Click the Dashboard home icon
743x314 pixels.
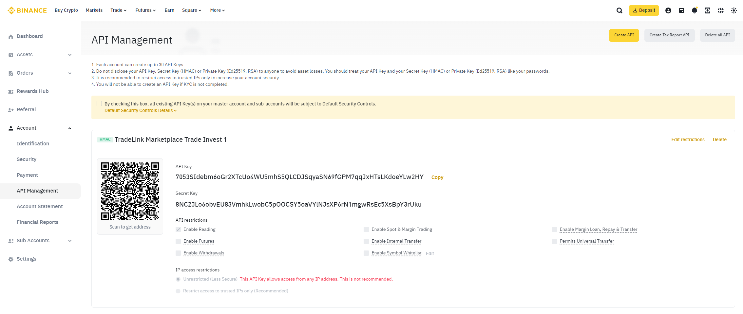[x=11, y=36]
